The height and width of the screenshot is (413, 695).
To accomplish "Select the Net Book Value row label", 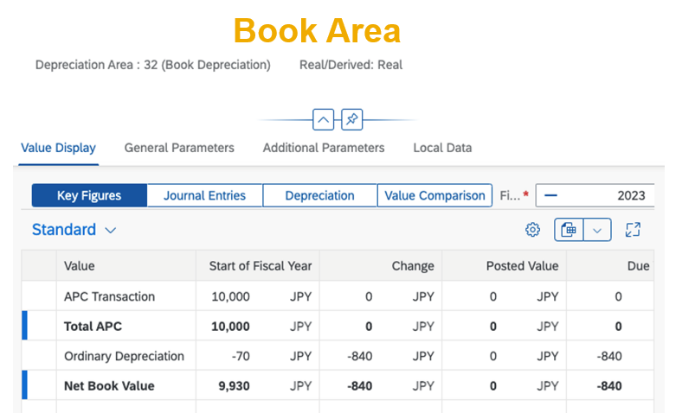I will pos(109,386).
